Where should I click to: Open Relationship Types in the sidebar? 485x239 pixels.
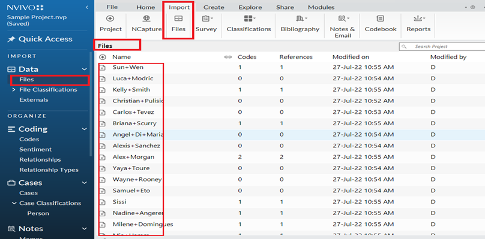tap(49, 170)
